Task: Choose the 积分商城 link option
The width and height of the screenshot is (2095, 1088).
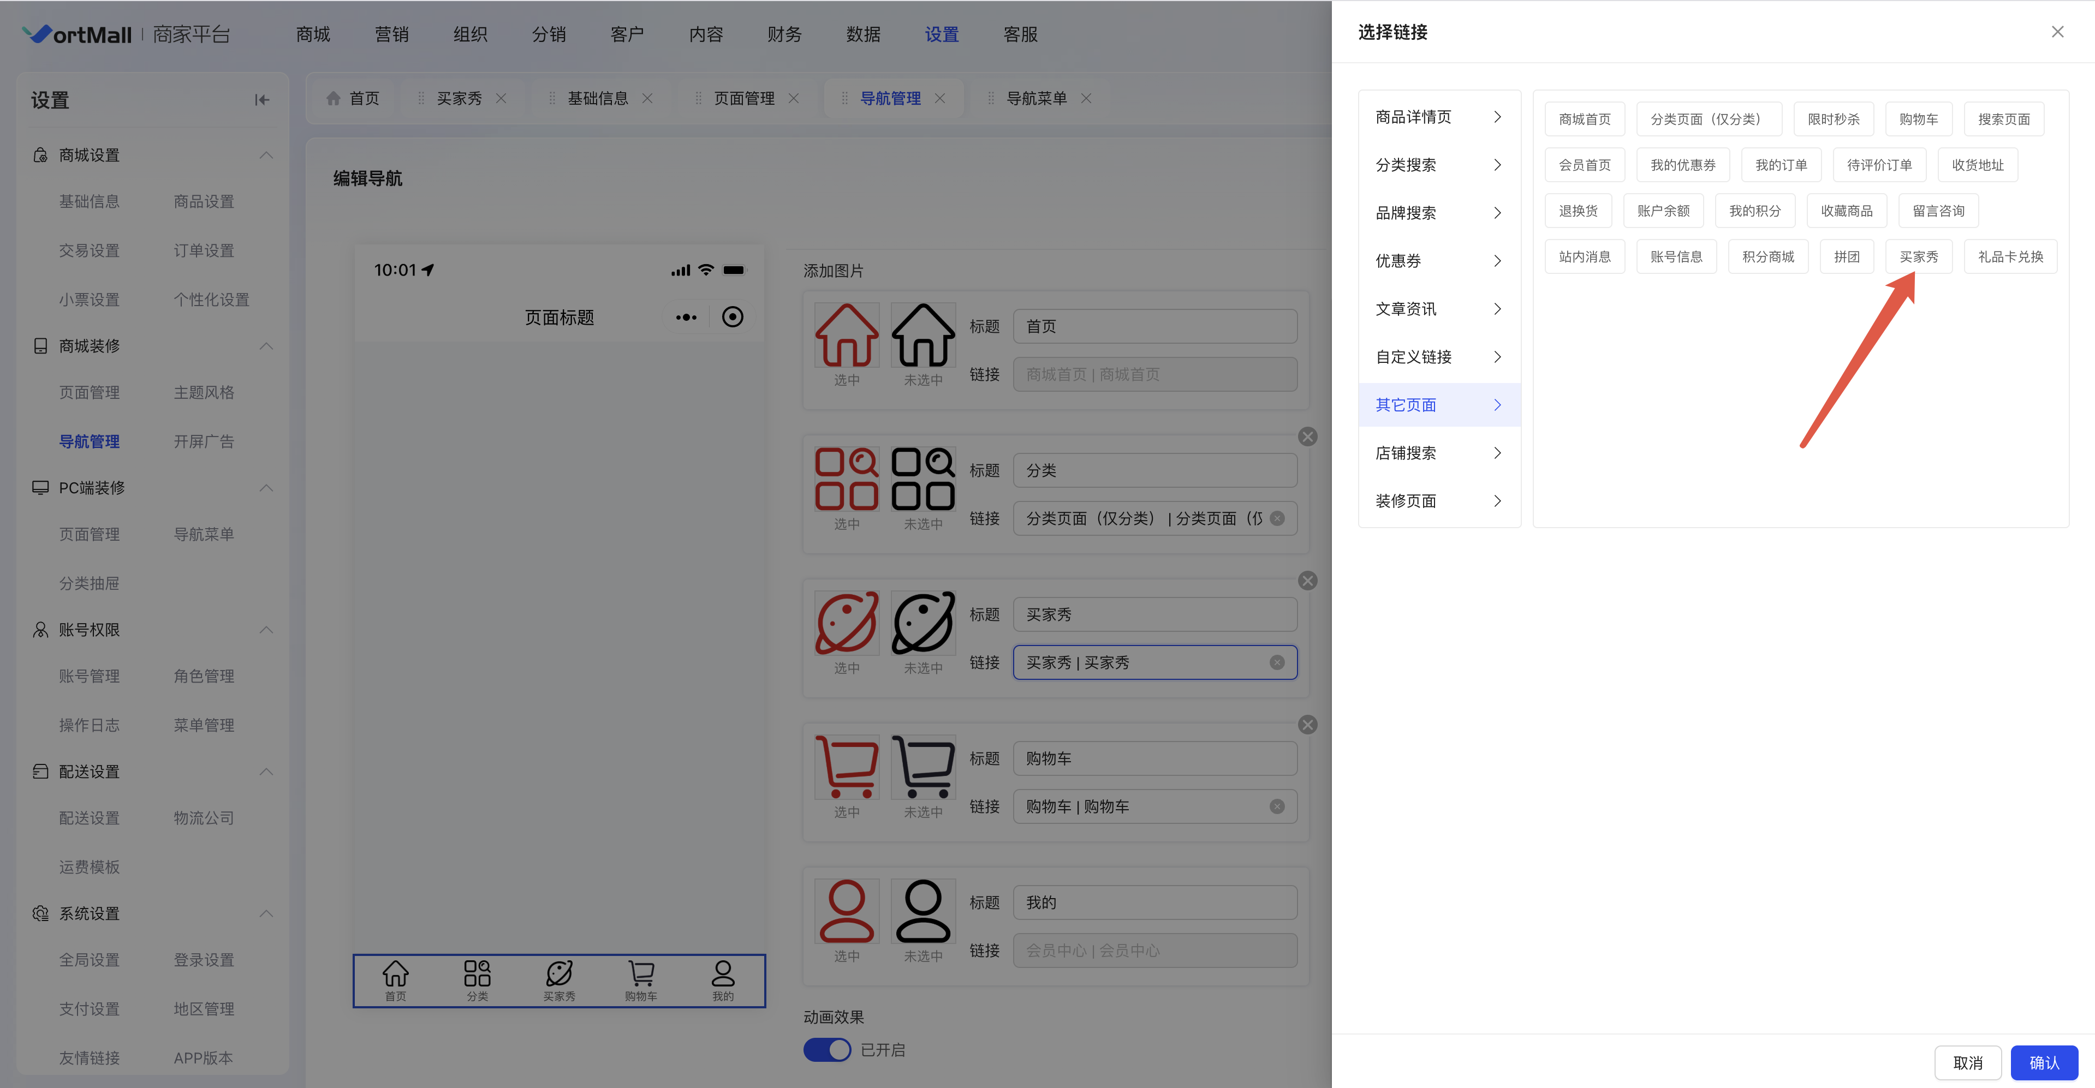Action: click(x=1767, y=257)
